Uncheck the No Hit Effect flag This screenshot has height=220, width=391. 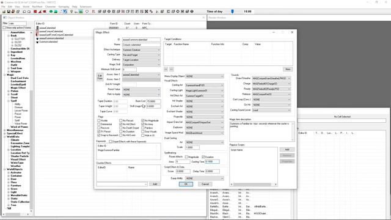[x=121, y=124]
